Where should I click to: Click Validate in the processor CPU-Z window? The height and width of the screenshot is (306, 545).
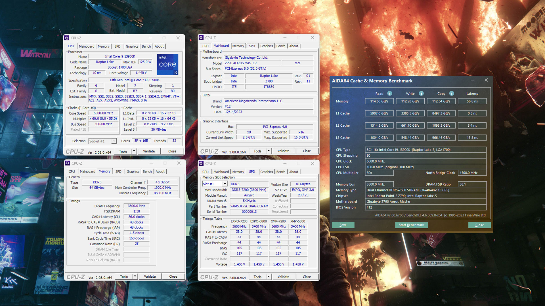tap(149, 151)
